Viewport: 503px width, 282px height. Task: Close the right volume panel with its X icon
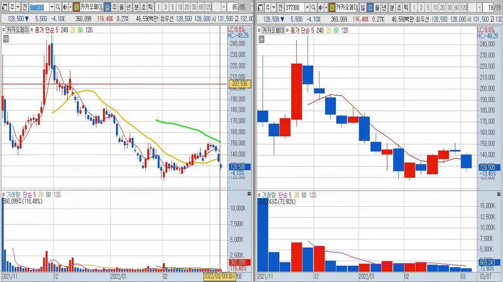(x=499, y=194)
